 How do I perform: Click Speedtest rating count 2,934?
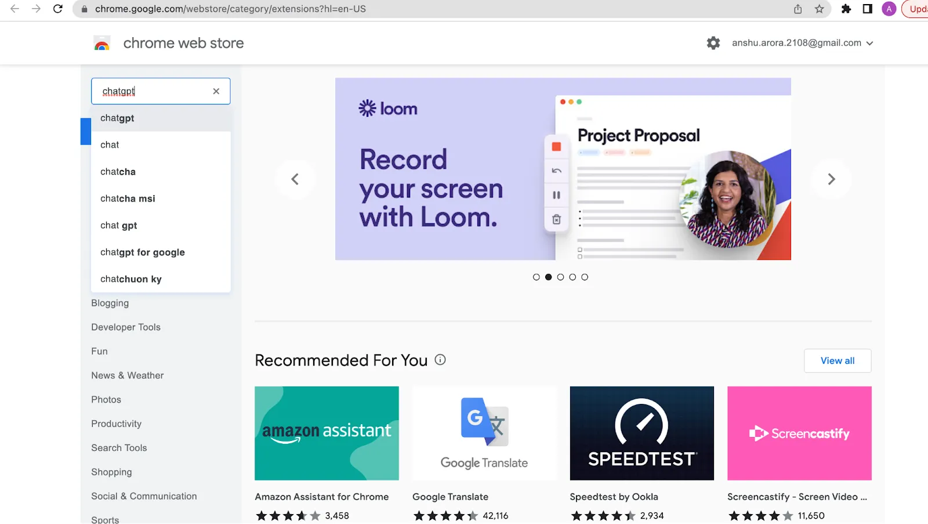click(x=652, y=516)
